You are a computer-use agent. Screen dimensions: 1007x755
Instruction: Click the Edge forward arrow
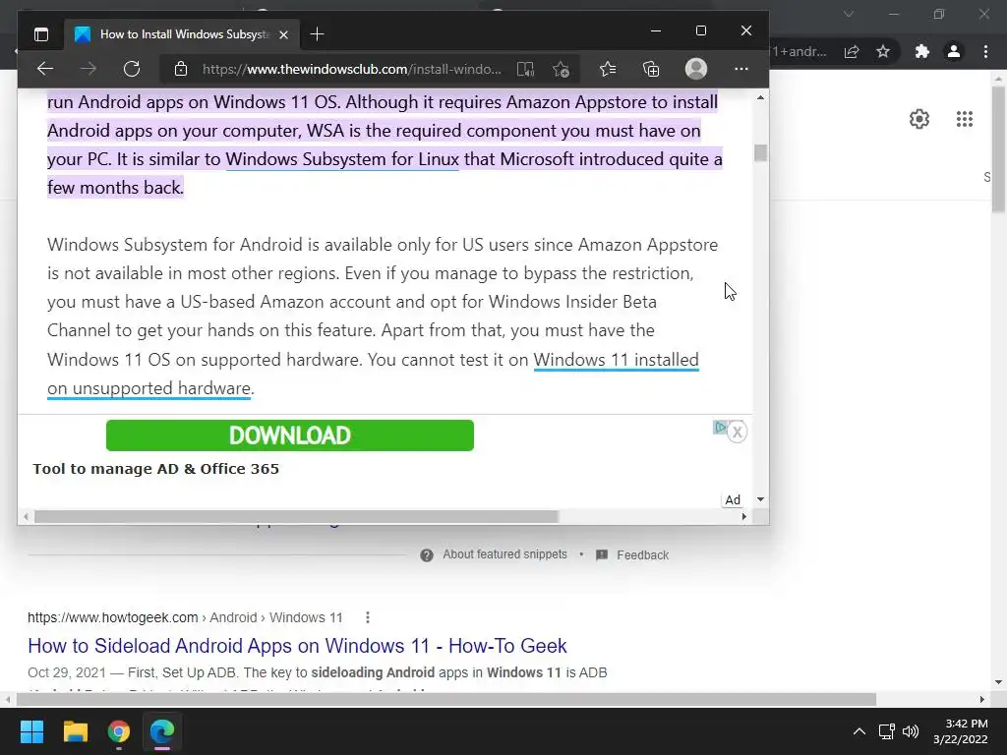pyautogui.click(x=89, y=69)
